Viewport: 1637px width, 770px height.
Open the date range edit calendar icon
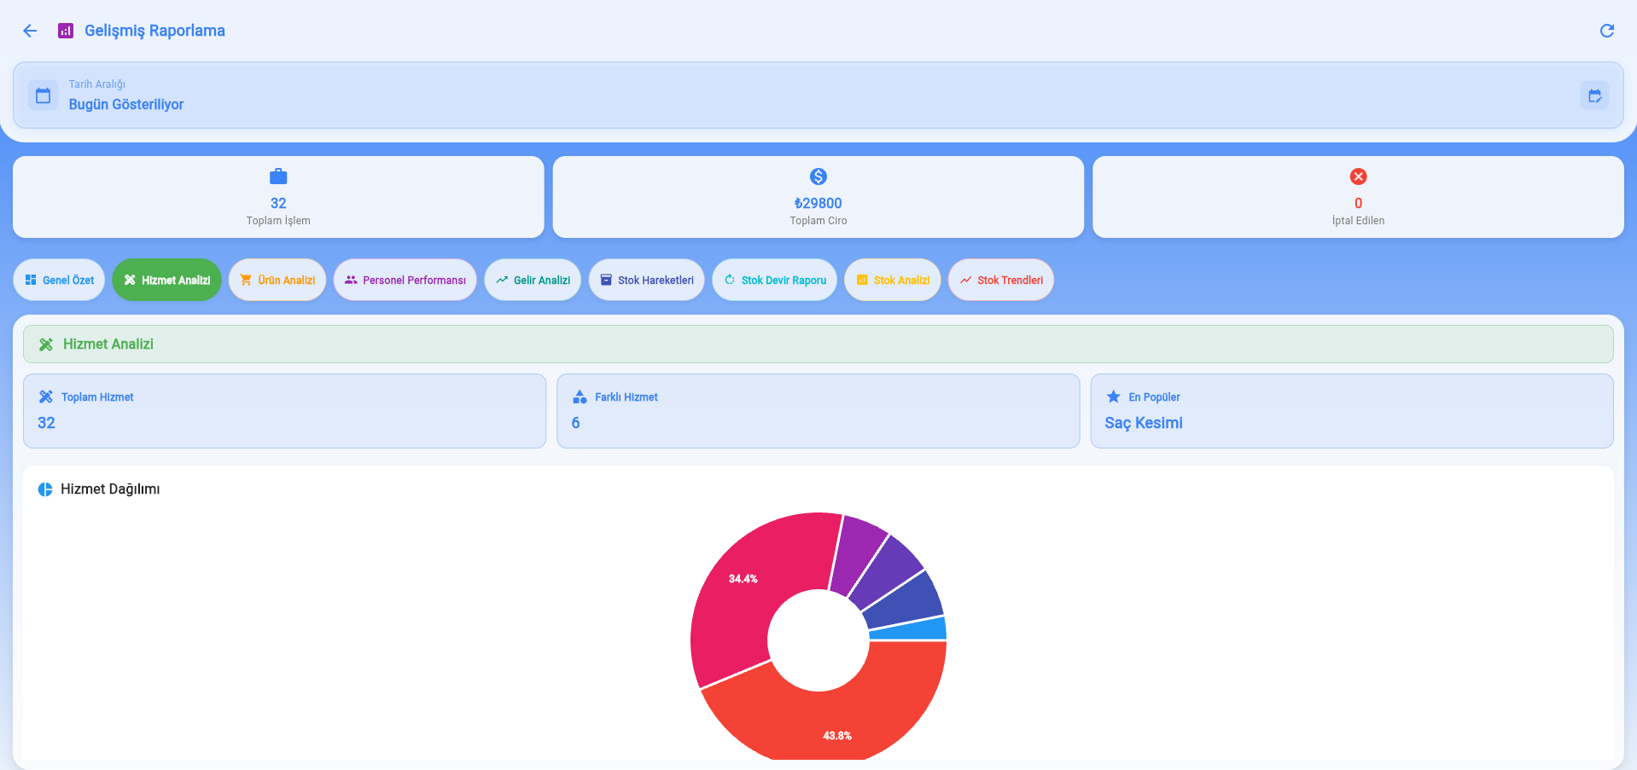pyautogui.click(x=1594, y=96)
